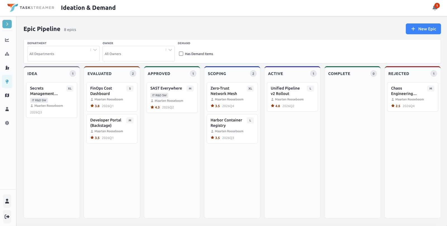The height and width of the screenshot is (226, 447).
Task: Click the star rating on FinOps Cost Dashboard
Action: (95, 106)
